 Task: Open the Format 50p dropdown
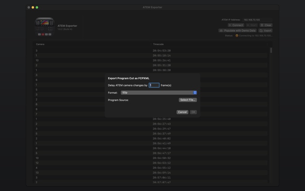pos(159,92)
